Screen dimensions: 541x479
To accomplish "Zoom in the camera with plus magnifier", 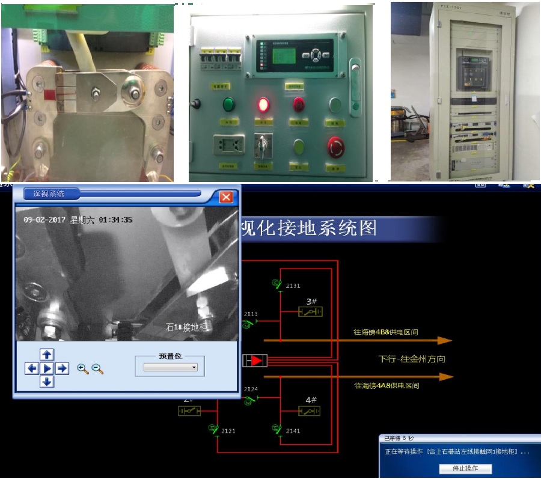I will [x=82, y=369].
